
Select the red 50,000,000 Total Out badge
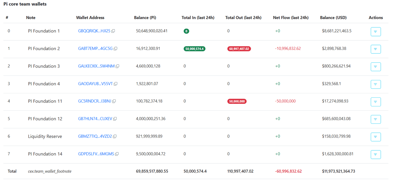(x=237, y=101)
